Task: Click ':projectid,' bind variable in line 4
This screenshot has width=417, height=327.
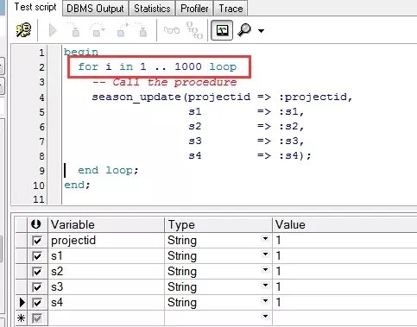Action: tap(315, 97)
